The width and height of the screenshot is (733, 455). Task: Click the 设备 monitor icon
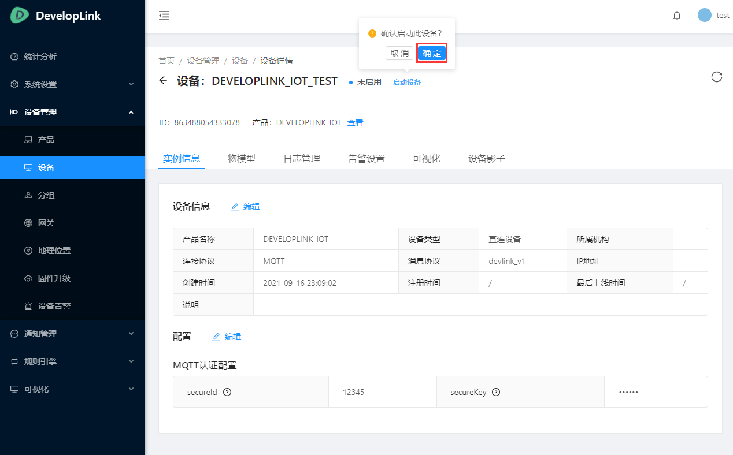coord(28,167)
